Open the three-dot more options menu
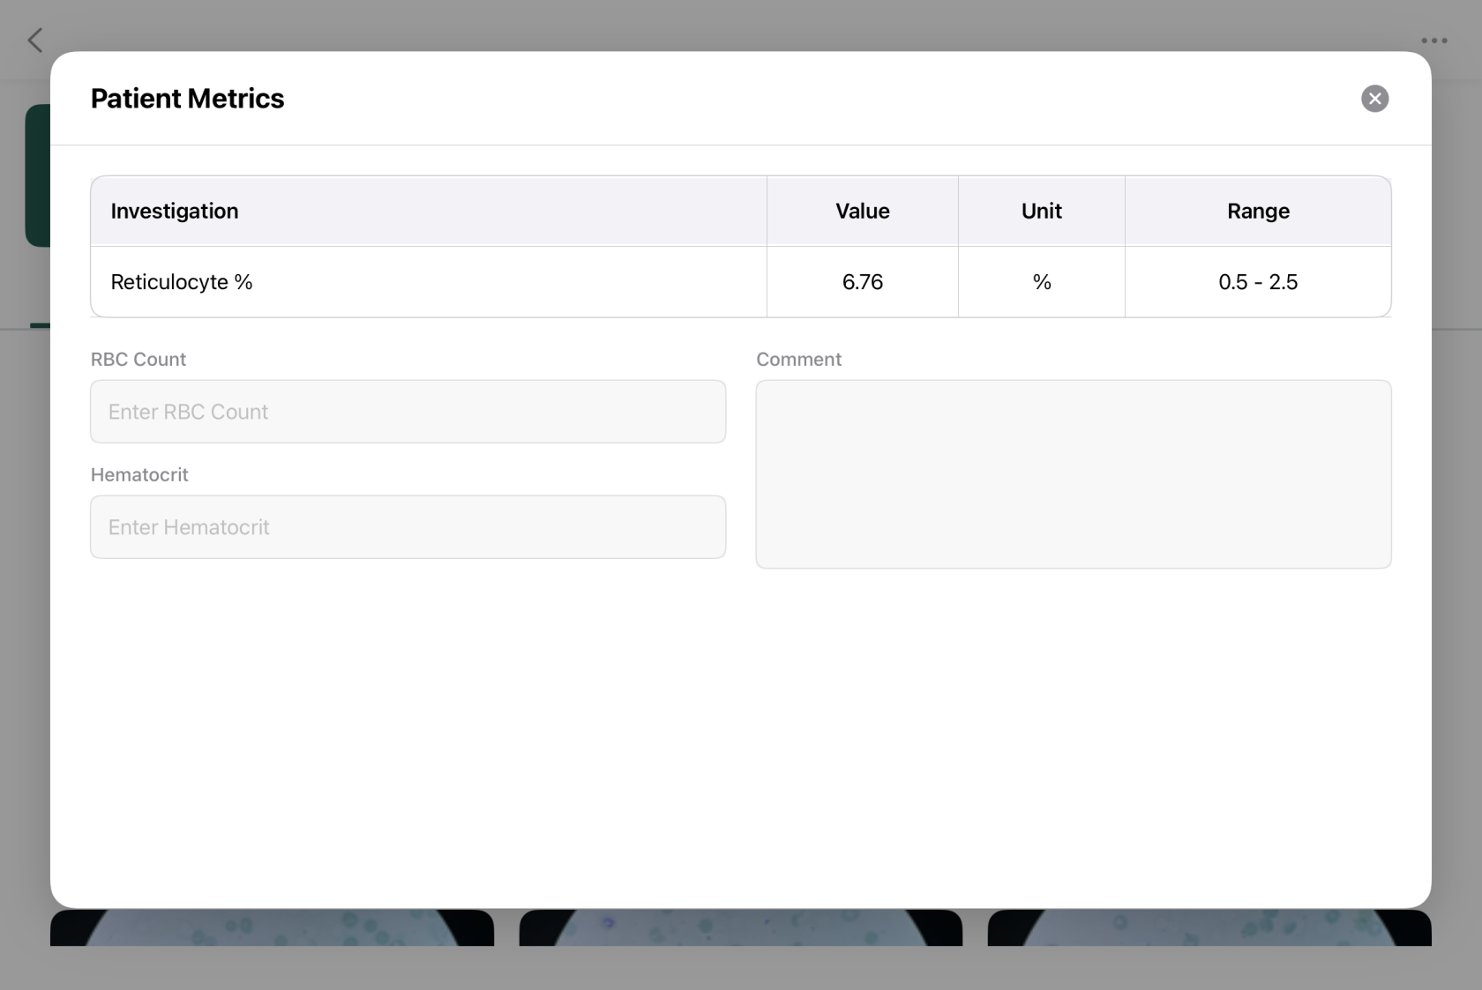This screenshot has height=990, width=1482. (1433, 41)
